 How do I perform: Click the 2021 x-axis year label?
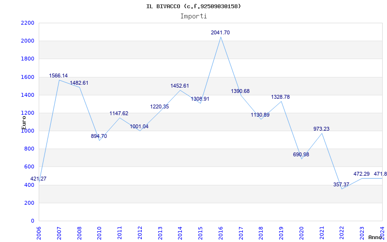pos(322,233)
